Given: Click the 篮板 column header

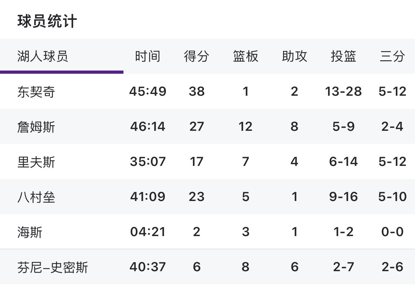Looking at the screenshot, I should 245,56.
